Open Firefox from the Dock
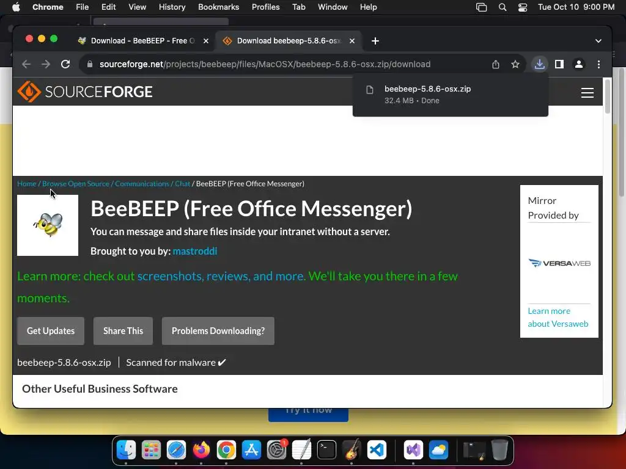 coord(201,450)
